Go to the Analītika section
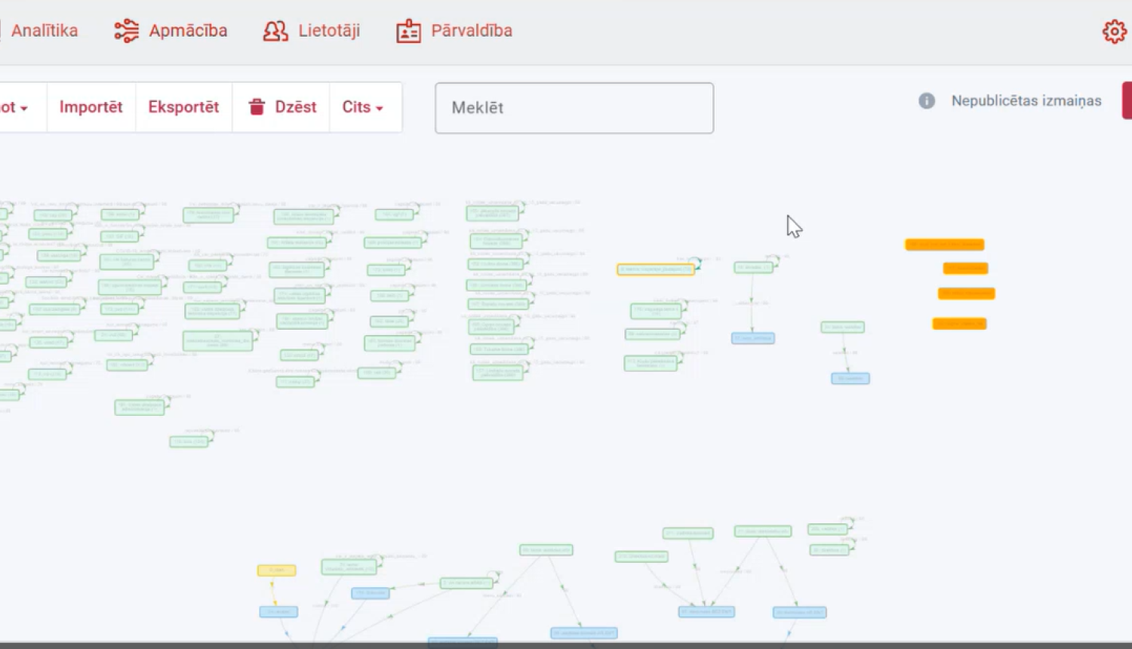 (44, 31)
